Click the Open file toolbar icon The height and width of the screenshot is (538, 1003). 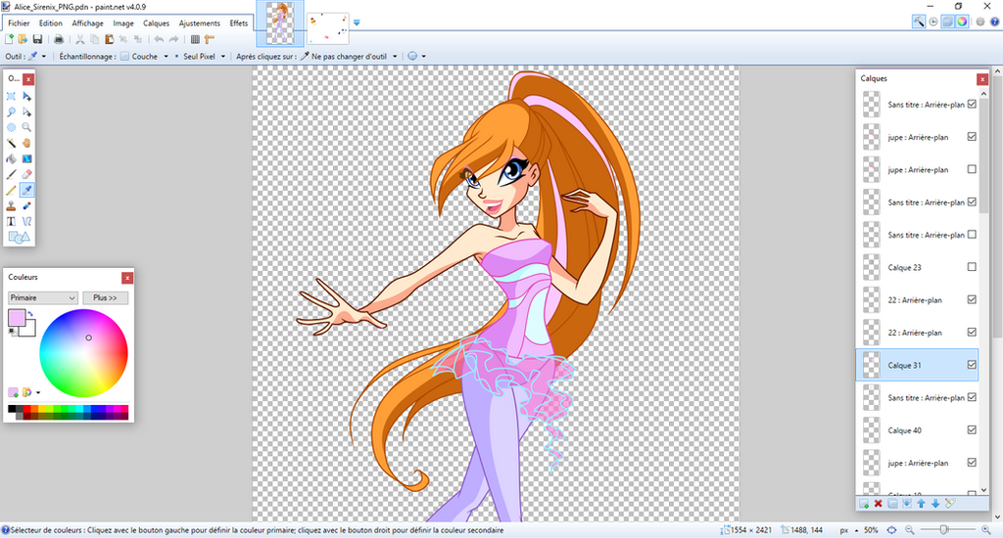[x=24, y=39]
